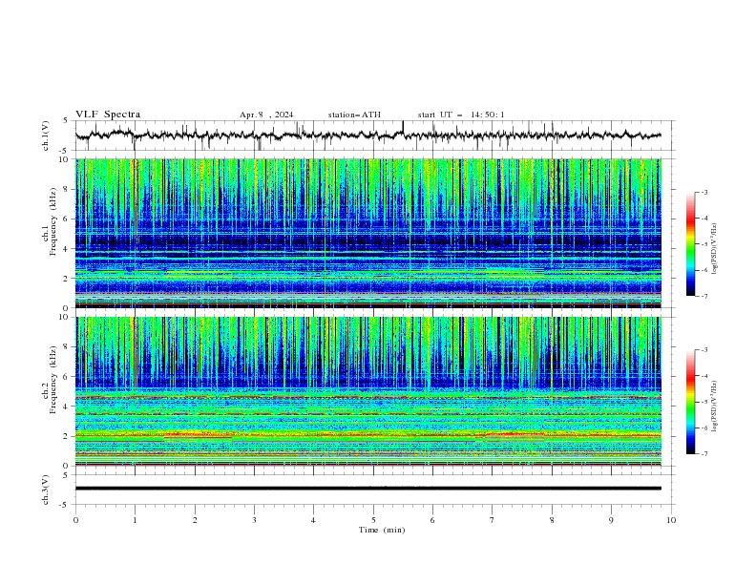Click the 'start UT = 14:50:1' label
Viewport: 756px width, 584px height.
pos(461,115)
